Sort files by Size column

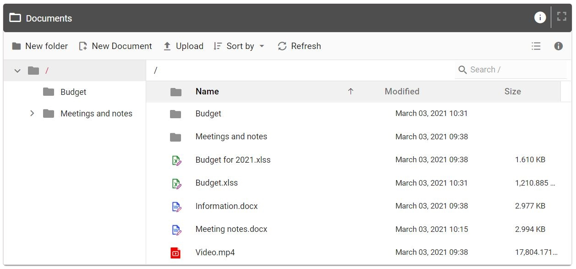tap(512, 91)
